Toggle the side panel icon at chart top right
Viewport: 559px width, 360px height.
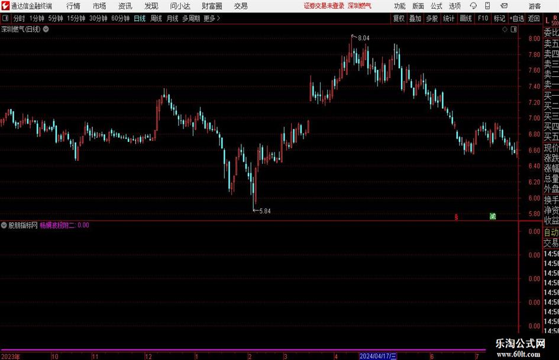tap(513, 30)
